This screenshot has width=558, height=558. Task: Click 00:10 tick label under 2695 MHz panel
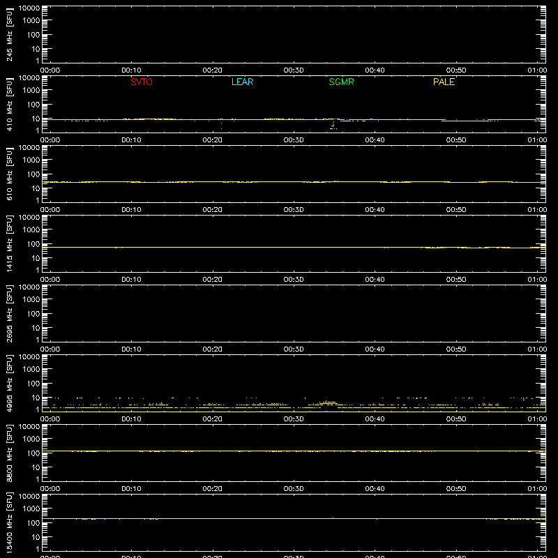[x=131, y=349]
